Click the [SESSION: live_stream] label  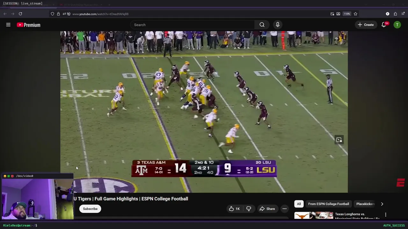(23, 3)
